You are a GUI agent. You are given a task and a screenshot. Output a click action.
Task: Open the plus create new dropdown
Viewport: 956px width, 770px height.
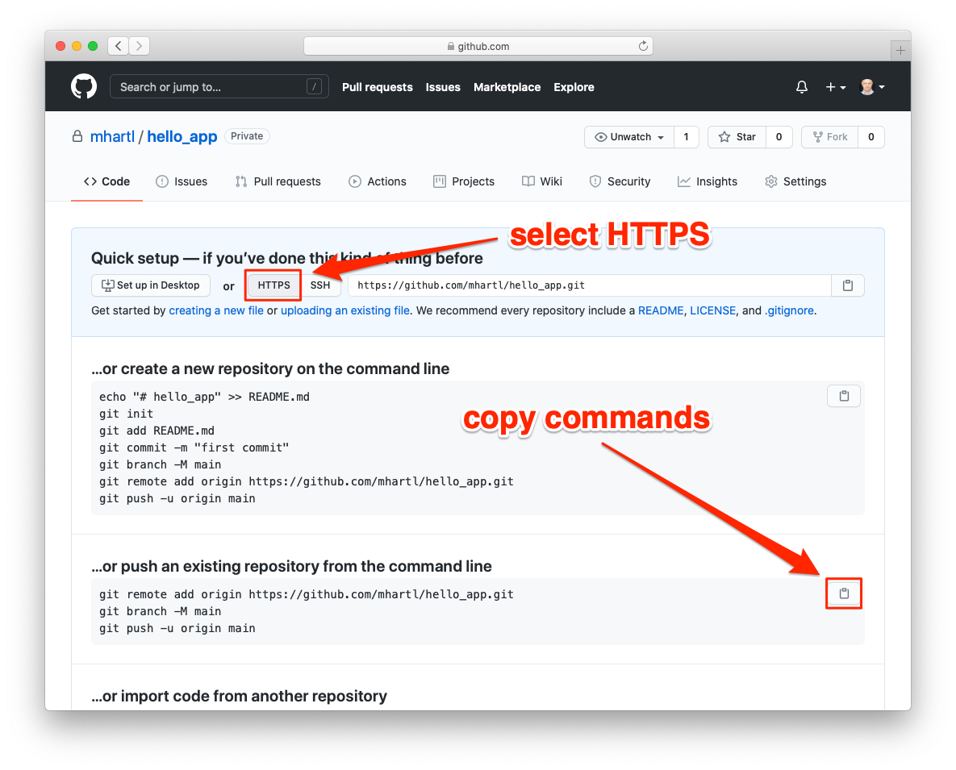pyautogui.click(x=835, y=87)
